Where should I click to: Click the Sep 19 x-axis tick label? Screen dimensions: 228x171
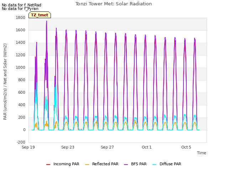point(28,147)
